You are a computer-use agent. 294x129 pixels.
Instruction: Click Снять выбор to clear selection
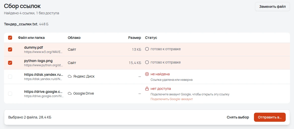pos(238,117)
